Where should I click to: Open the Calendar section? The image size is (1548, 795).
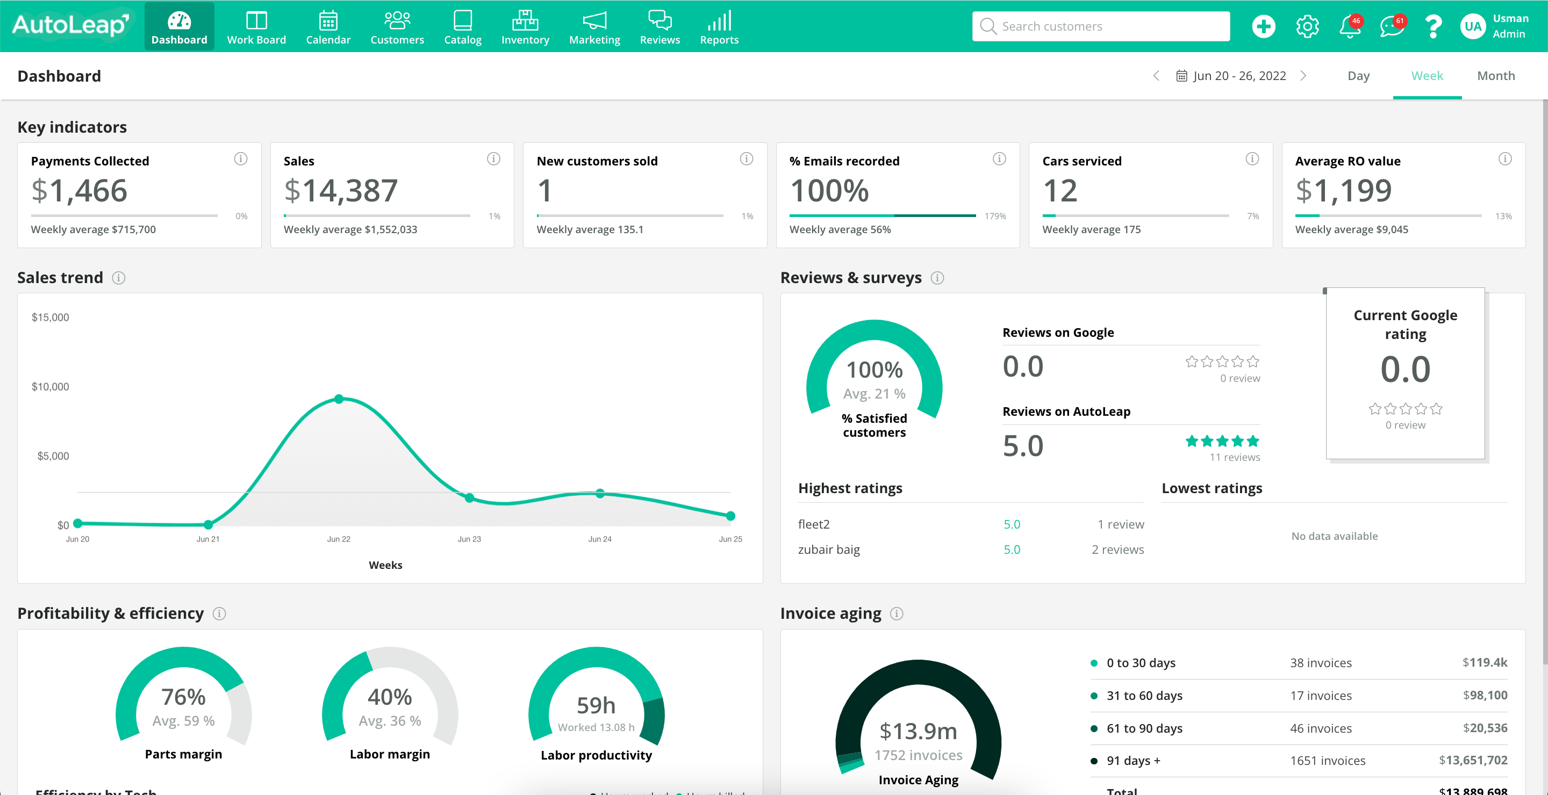[327, 27]
